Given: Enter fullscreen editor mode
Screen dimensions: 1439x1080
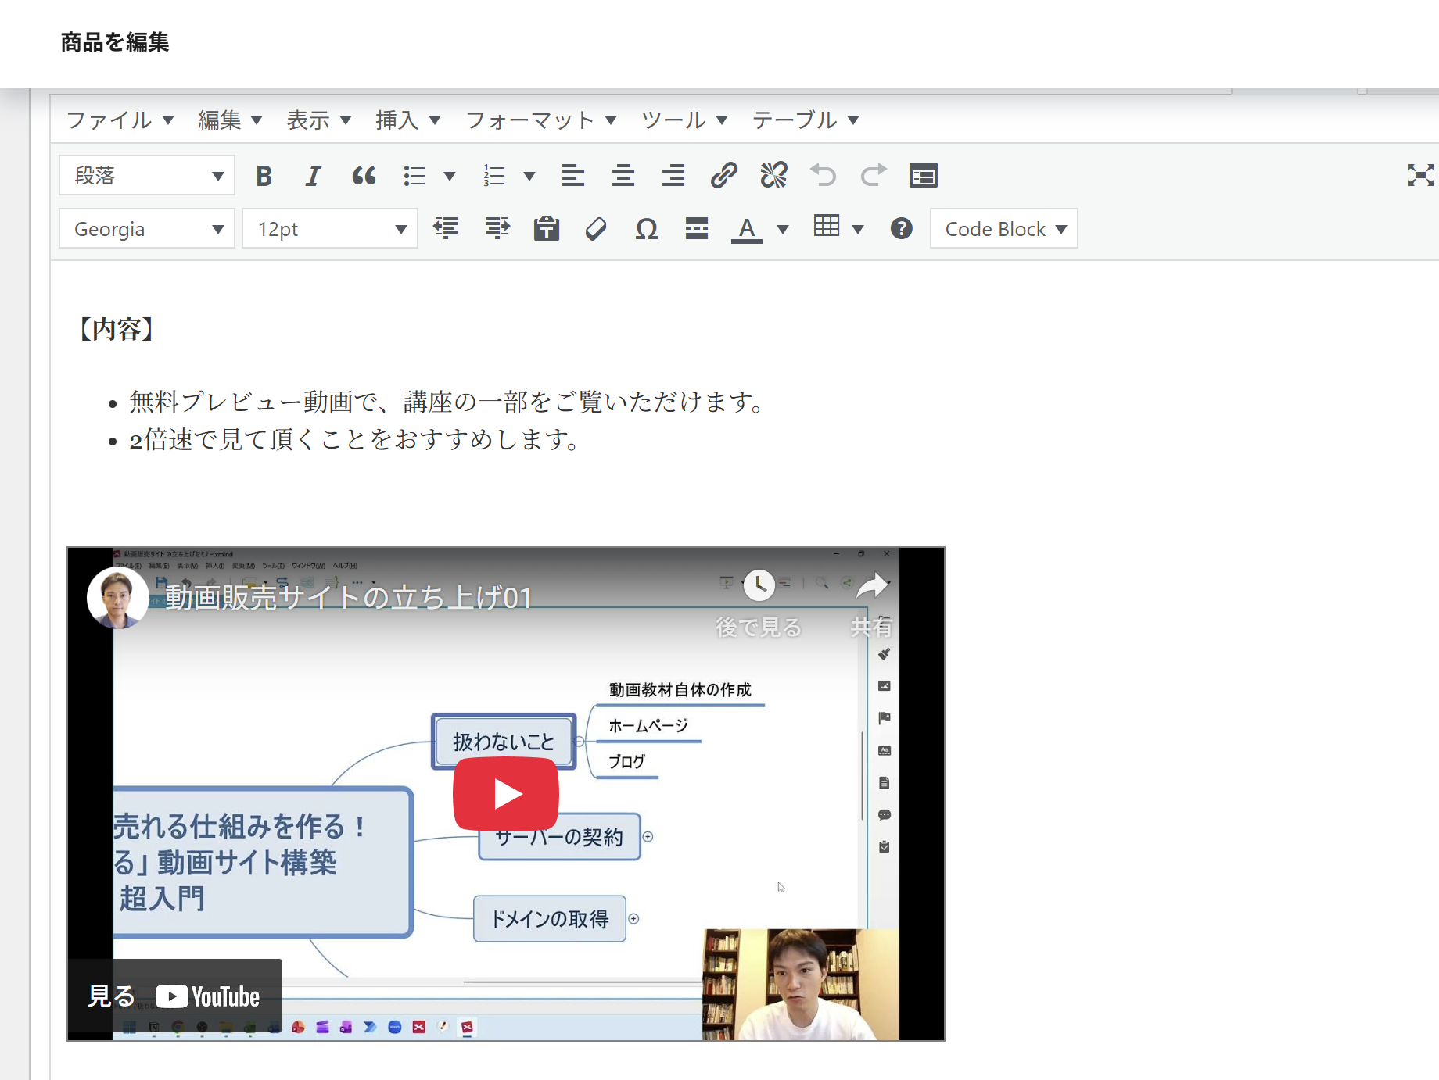Looking at the screenshot, I should click(x=1420, y=175).
